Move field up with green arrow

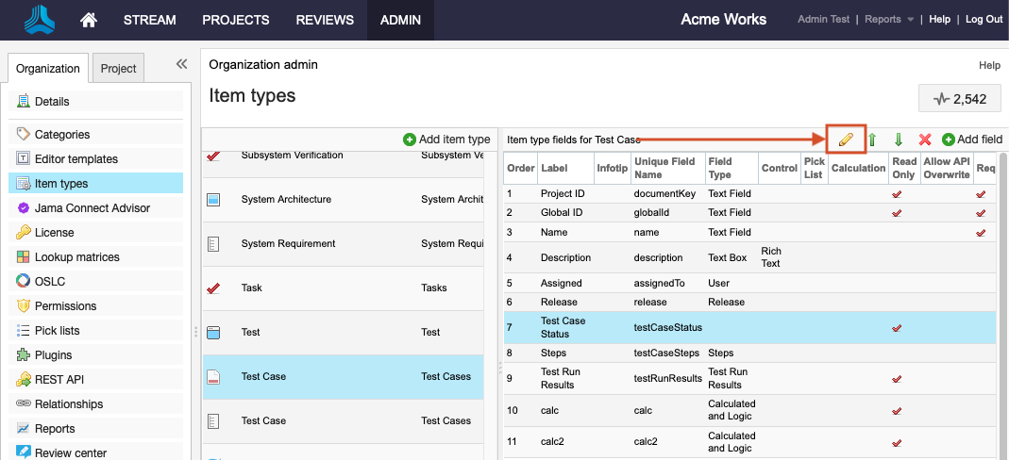click(x=872, y=140)
